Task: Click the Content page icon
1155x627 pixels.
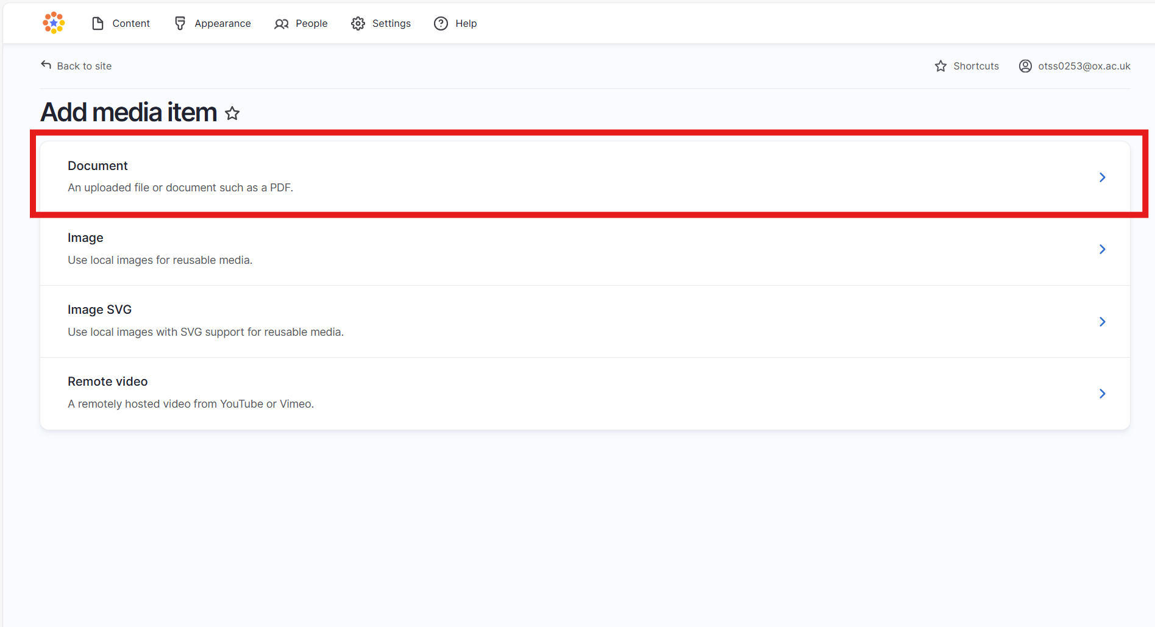Action: click(x=98, y=23)
